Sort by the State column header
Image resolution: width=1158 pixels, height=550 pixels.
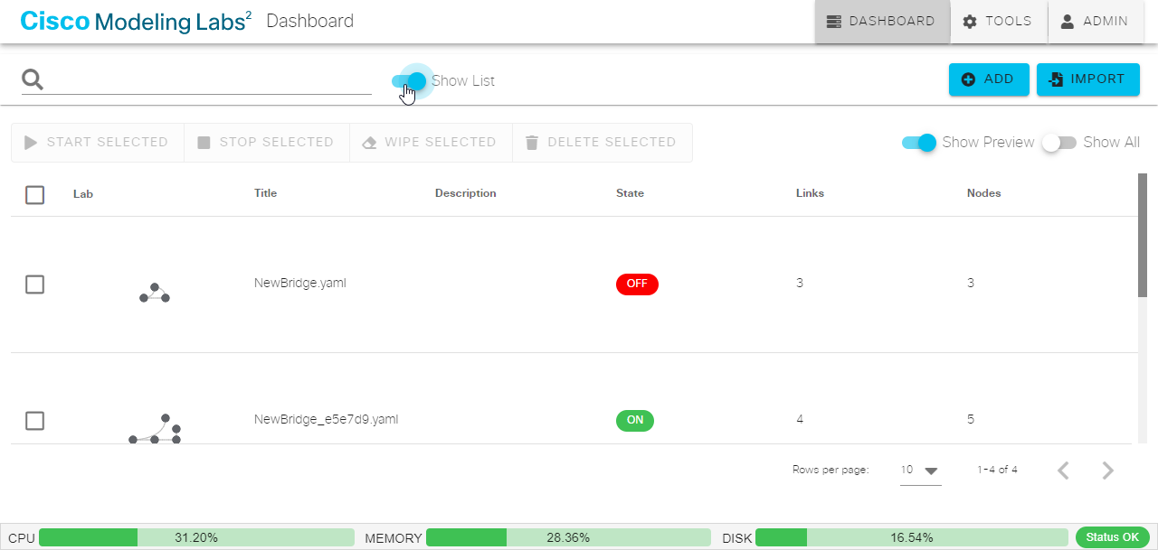[x=630, y=193]
